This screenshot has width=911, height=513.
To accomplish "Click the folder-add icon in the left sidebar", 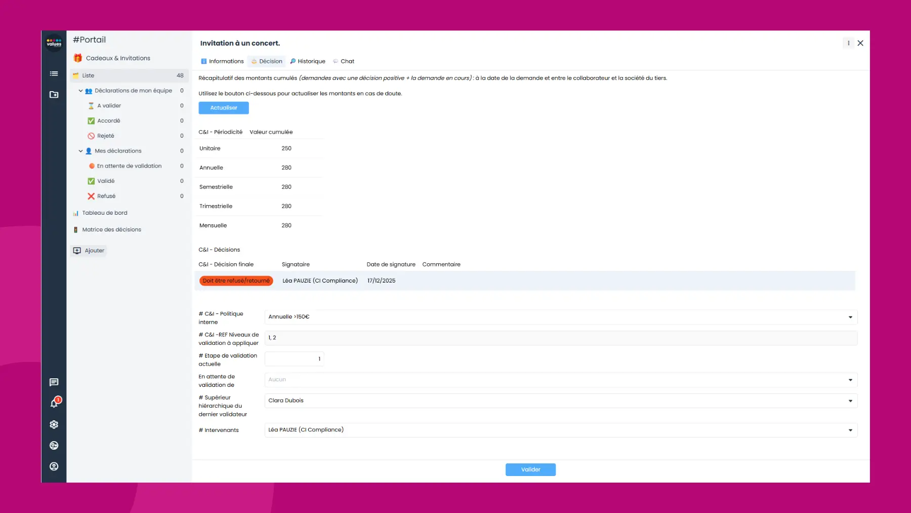I will click(54, 95).
